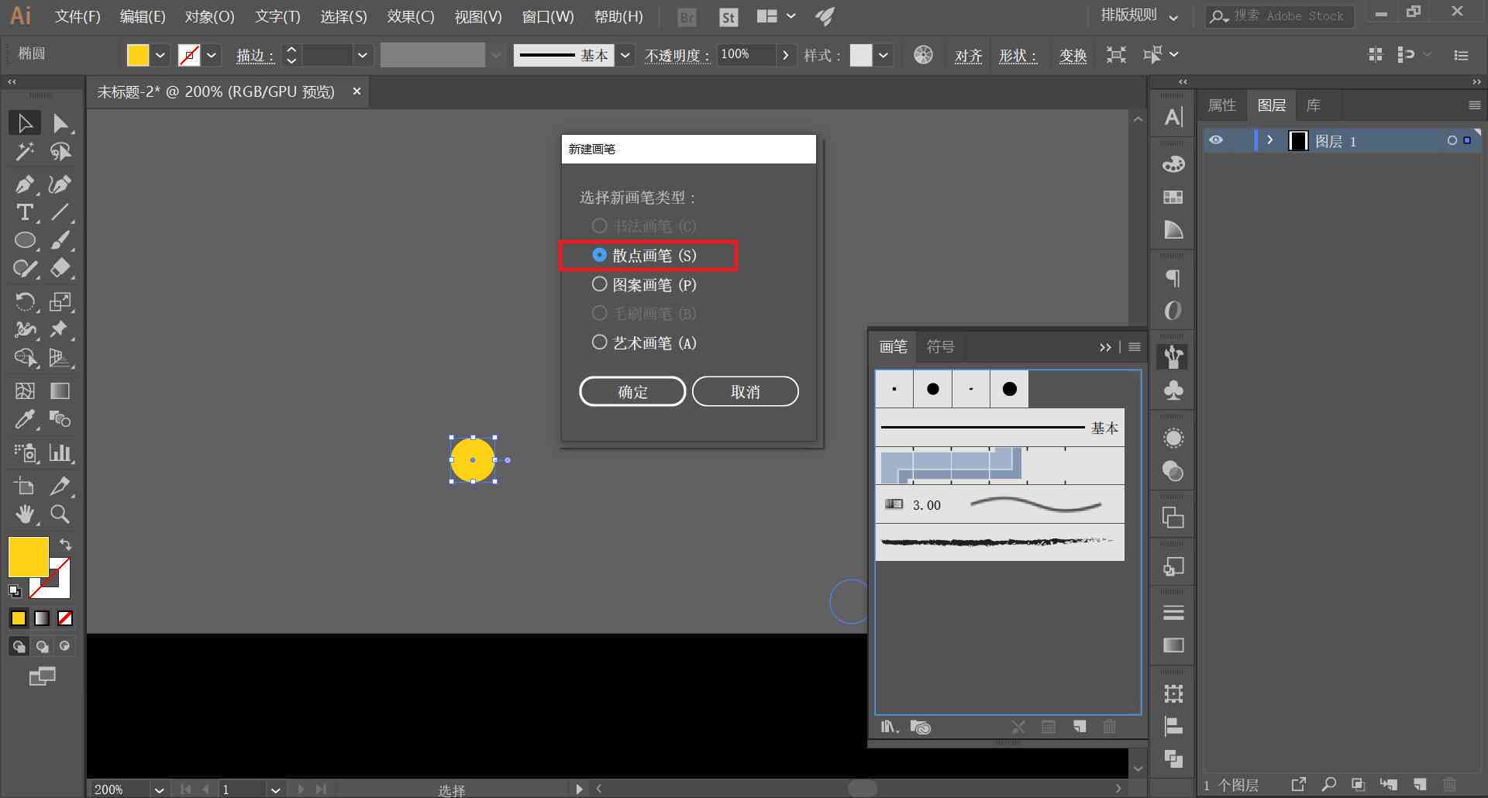Toggle Draw Behind mode
The height and width of the screenshot is (798, 1488).
pos(42,646)
